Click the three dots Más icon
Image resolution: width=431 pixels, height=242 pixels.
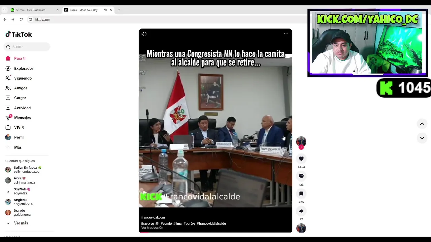pyautogui.click(x=8, y=147)
